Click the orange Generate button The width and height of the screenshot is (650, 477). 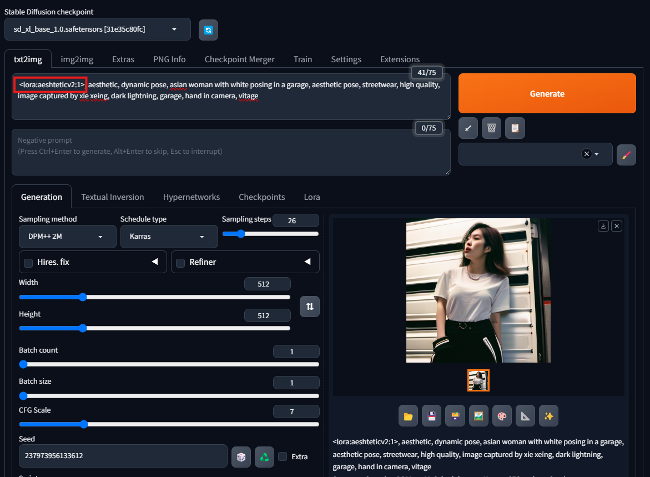(x=547, y=93)
